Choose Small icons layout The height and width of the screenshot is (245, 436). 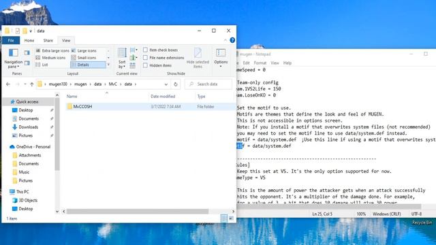coord(84,57)
